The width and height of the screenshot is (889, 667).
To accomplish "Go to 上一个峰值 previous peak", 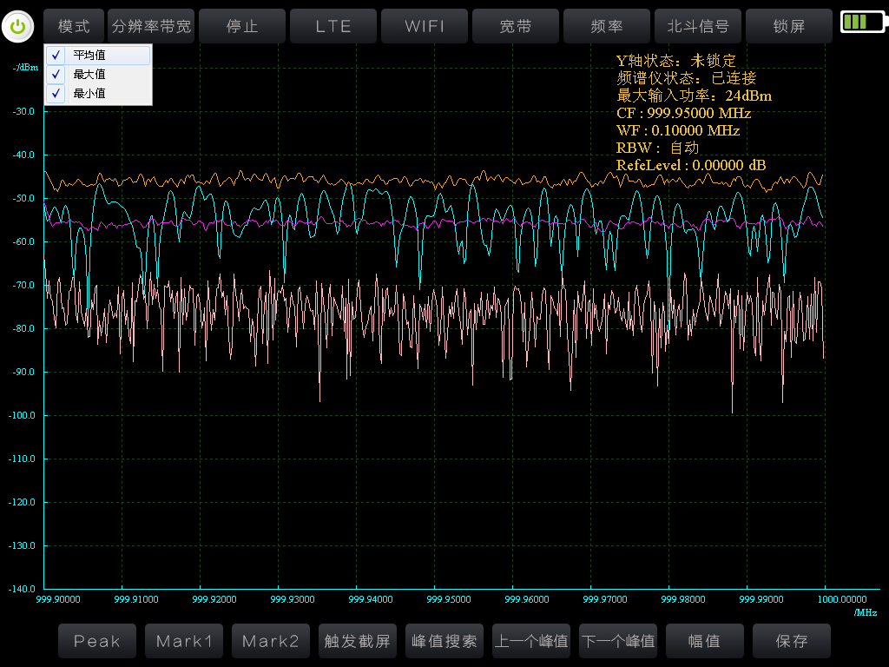I will [x=531, y=641].
